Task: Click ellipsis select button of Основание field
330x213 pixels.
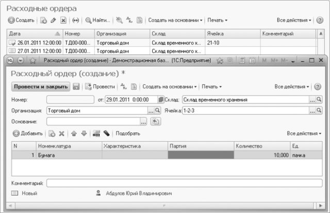Action: [143, 121]
